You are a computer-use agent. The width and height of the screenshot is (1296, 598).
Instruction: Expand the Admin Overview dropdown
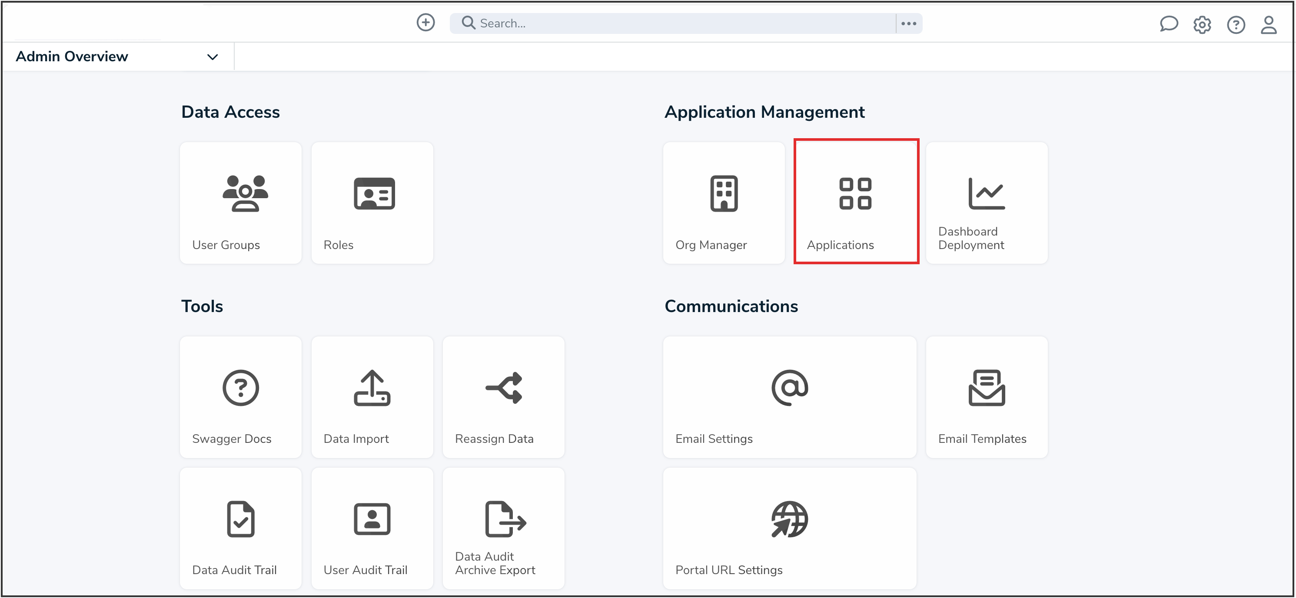(213, 56)
